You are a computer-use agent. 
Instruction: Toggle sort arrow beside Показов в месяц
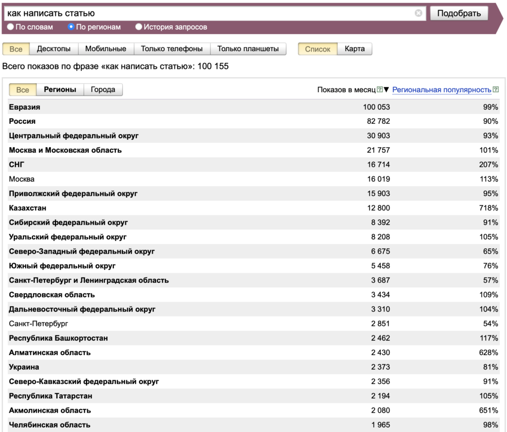click(386, 89)
